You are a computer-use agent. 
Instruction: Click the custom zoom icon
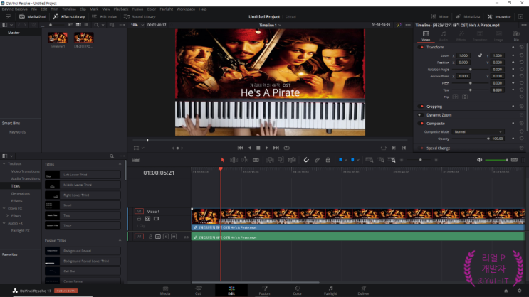[392, 160]
